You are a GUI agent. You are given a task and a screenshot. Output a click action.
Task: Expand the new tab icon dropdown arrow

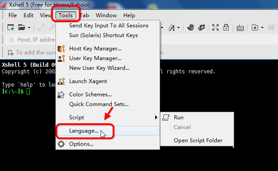[x=262, y=28]
